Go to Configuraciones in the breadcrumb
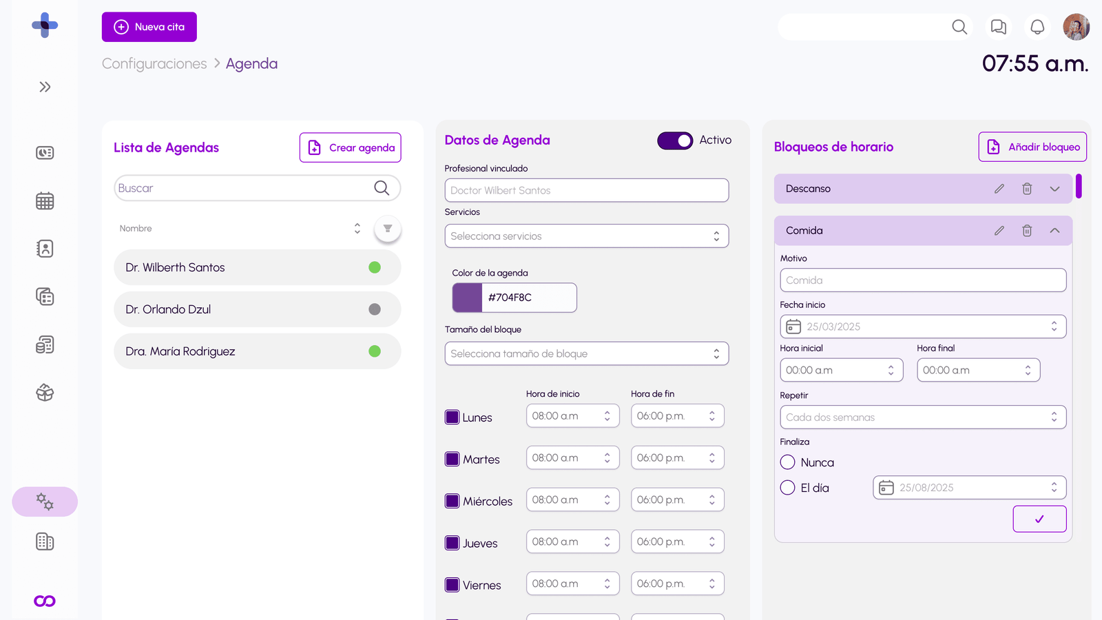Viewport: 1102px width, 620px height. pos(154,63)
